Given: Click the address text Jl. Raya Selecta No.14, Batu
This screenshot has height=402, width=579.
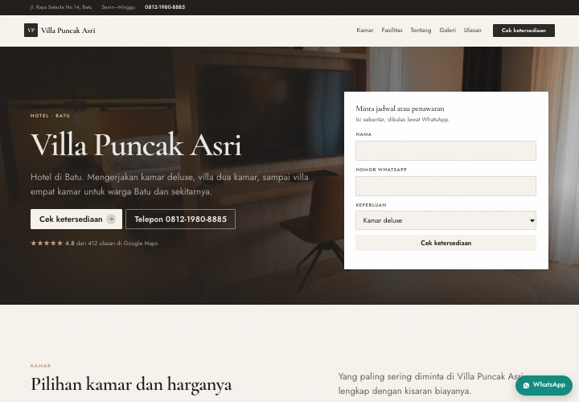Looking at the screenshot, I should (61, 7).
